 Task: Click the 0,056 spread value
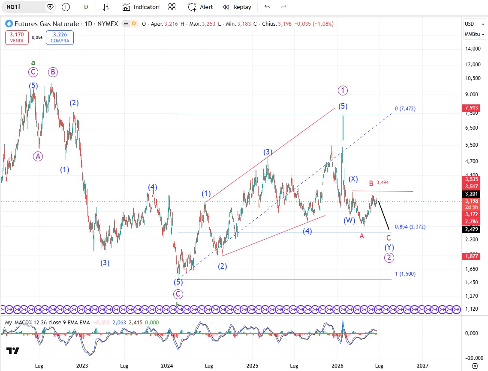click(37, 38)
